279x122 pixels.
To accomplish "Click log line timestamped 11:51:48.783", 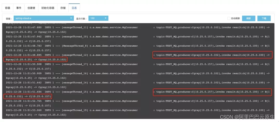I will tap(138, 48).
